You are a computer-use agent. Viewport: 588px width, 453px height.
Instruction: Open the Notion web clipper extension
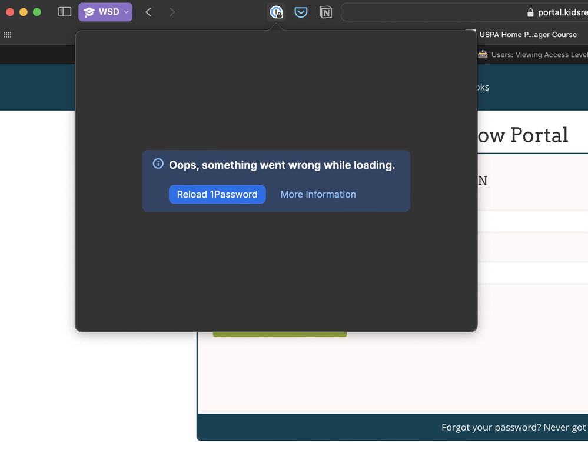tap(325, 12)
